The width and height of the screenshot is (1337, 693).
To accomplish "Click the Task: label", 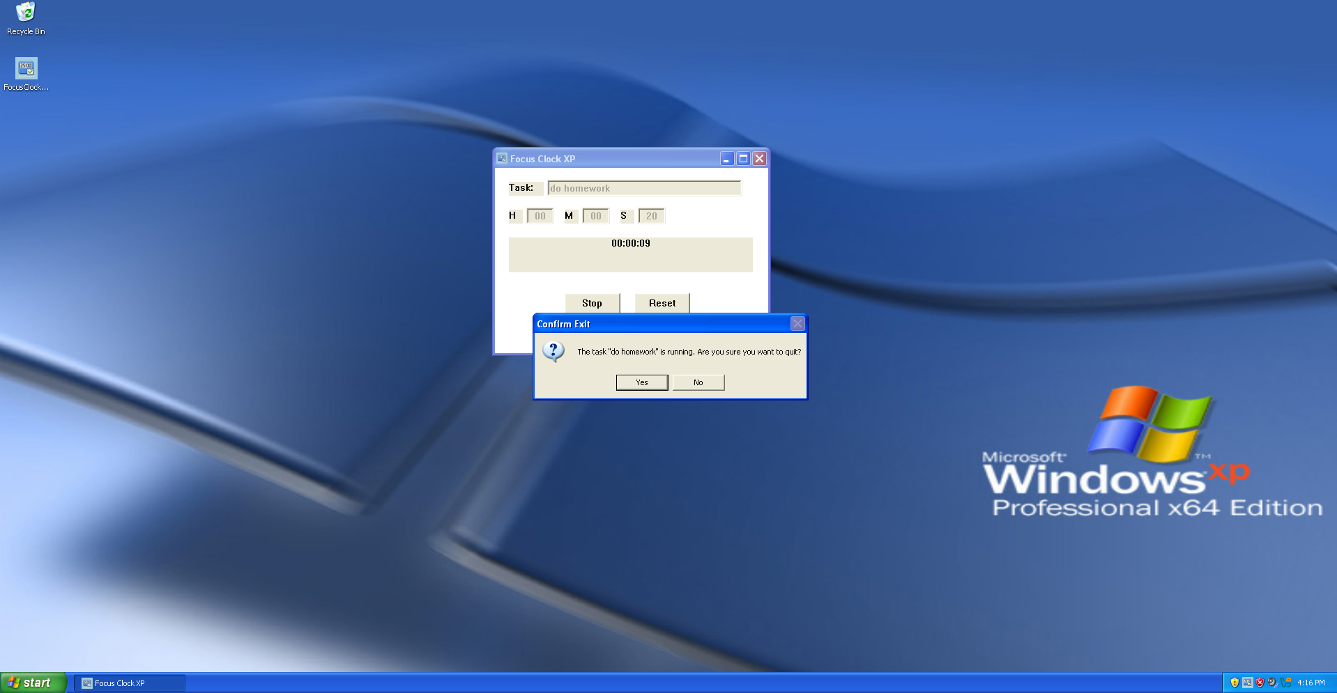I will (521, 187).
